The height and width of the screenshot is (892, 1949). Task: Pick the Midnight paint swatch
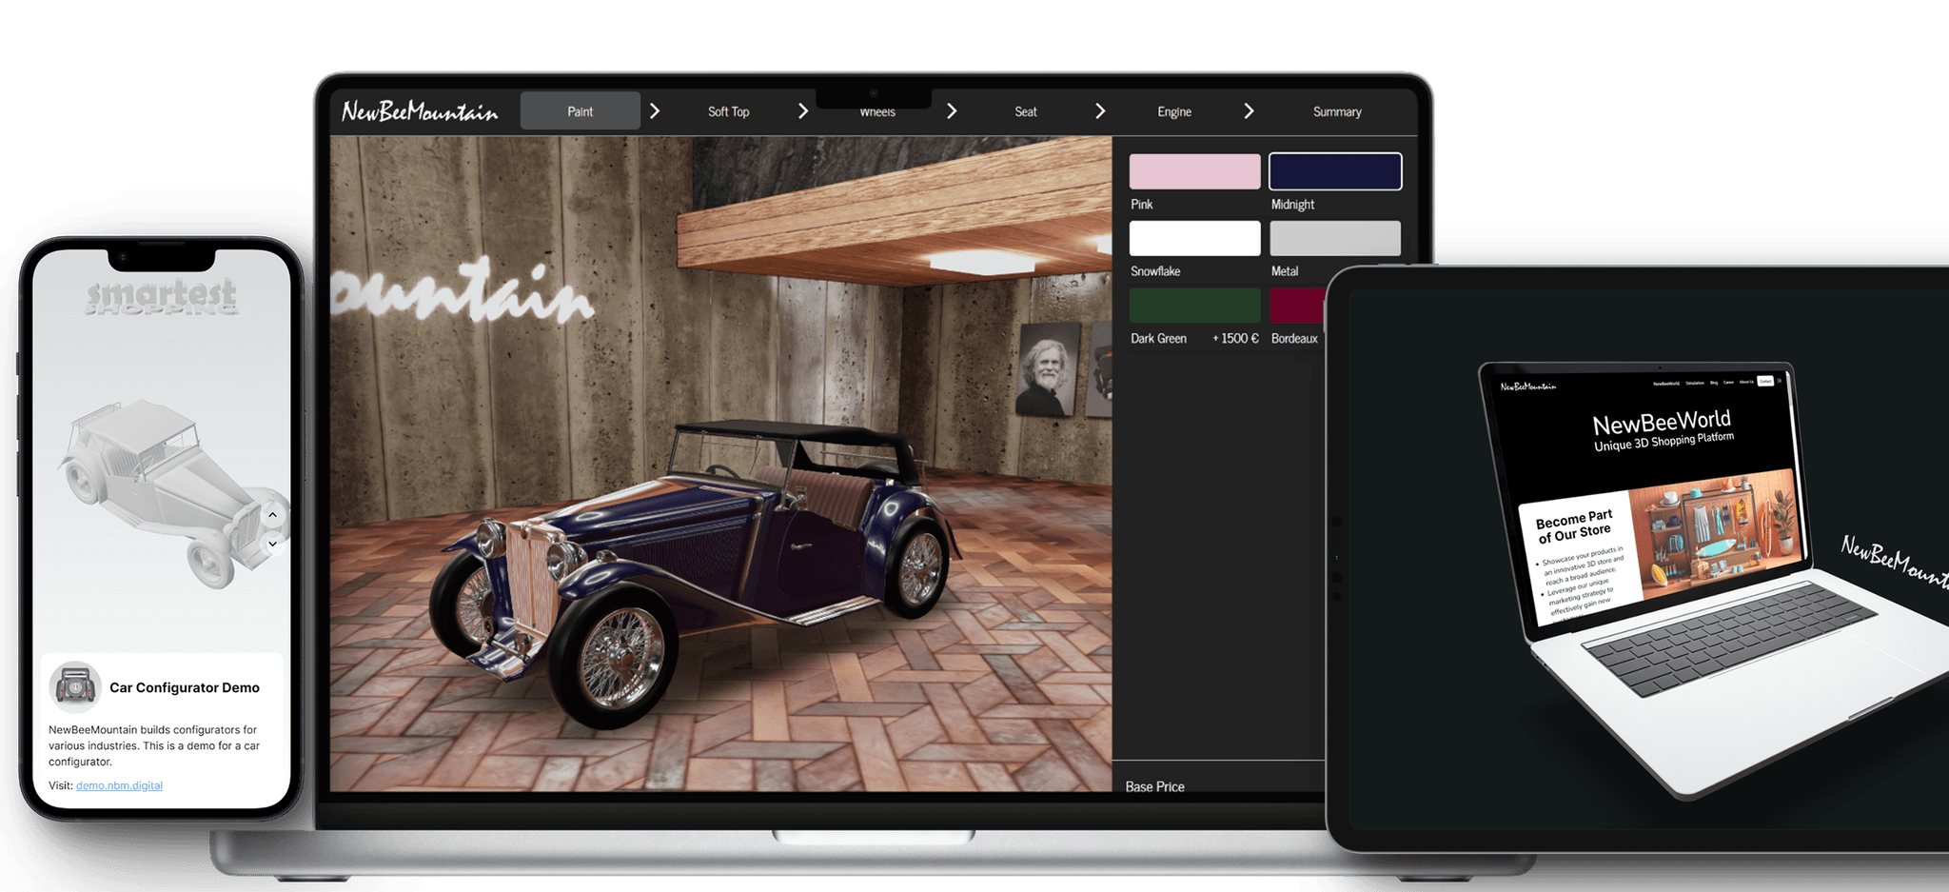(x=1335, y=171)
